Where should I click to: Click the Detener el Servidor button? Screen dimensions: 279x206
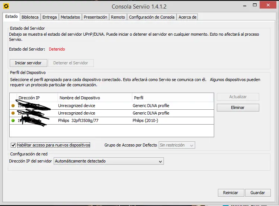[71, 63]
